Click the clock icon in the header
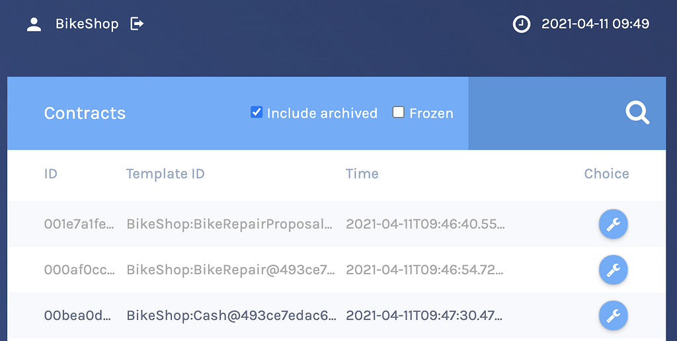 (522, 24)
